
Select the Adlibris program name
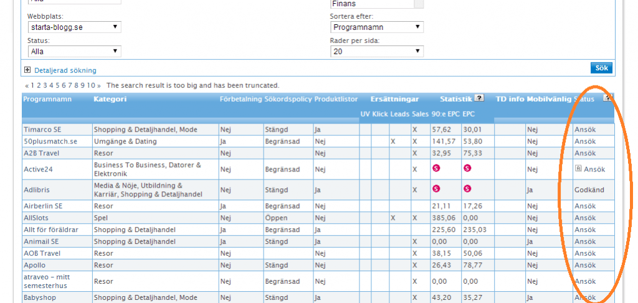click(x=37, y=190)
